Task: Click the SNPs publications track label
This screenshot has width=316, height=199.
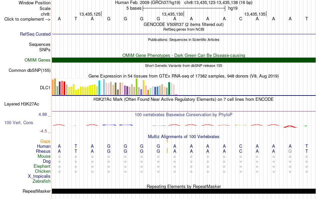Action: 45,50
